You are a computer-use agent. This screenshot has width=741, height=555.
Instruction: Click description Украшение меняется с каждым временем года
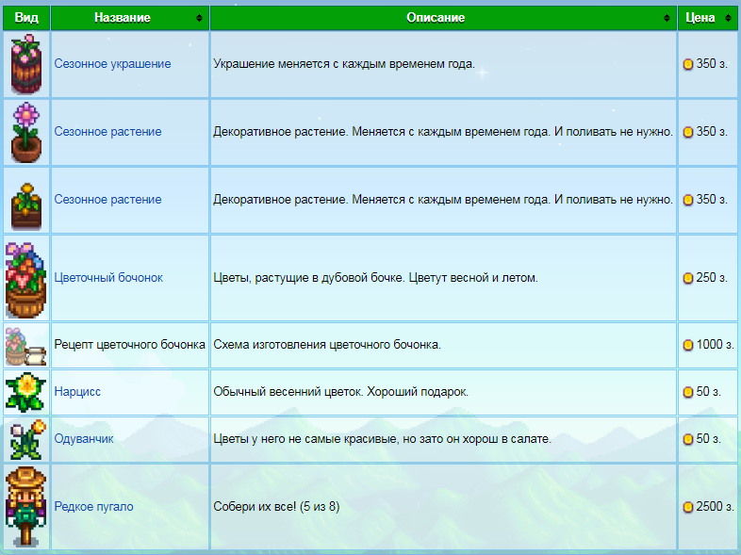pyautogui.click(x=344, y=64)
